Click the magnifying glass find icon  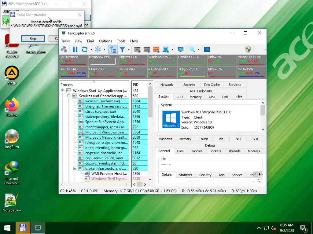(x=192, y=49)
